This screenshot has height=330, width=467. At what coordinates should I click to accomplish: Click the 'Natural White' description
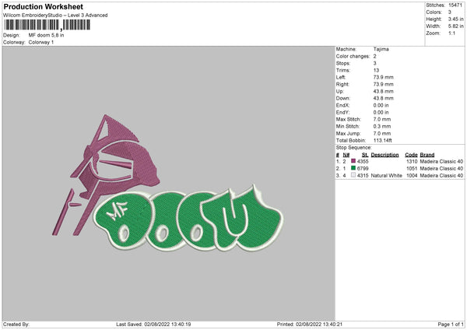tap(387, 176)
